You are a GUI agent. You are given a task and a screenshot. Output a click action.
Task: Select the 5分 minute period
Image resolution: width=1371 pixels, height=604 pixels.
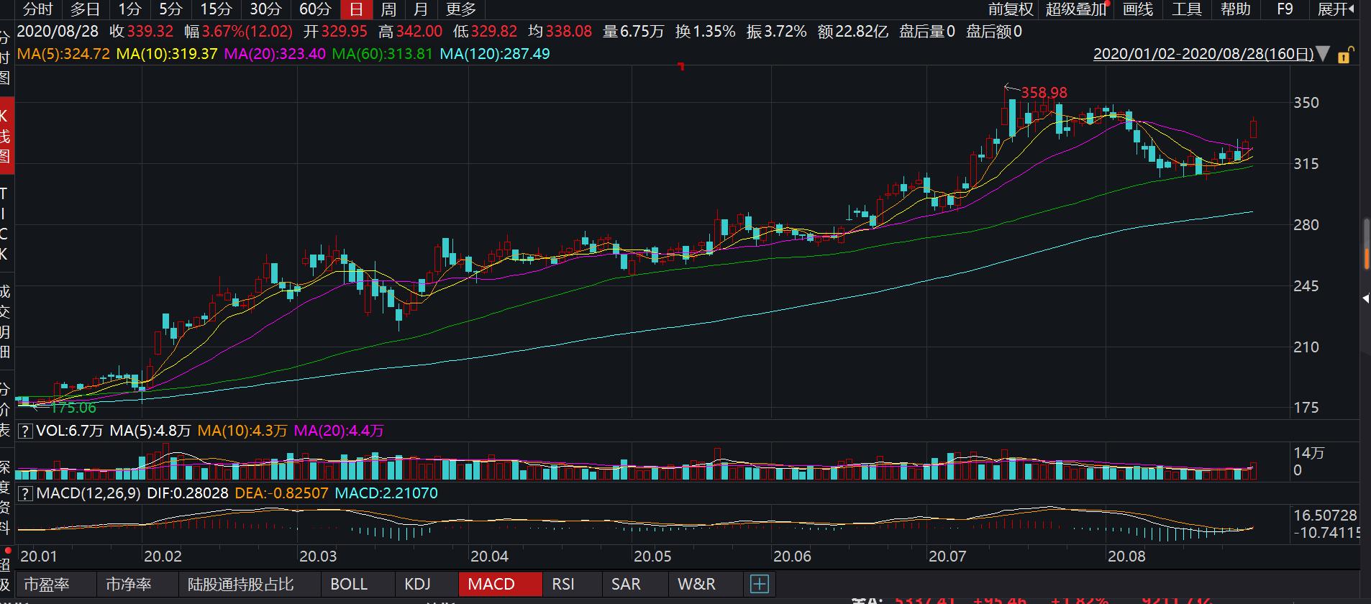[170, 9]
